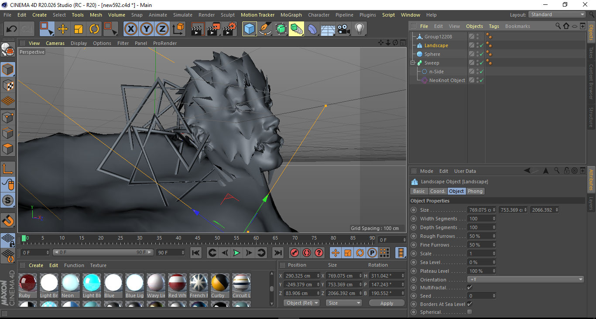Toggle Y axis lock icon

[x=146, y=29]
